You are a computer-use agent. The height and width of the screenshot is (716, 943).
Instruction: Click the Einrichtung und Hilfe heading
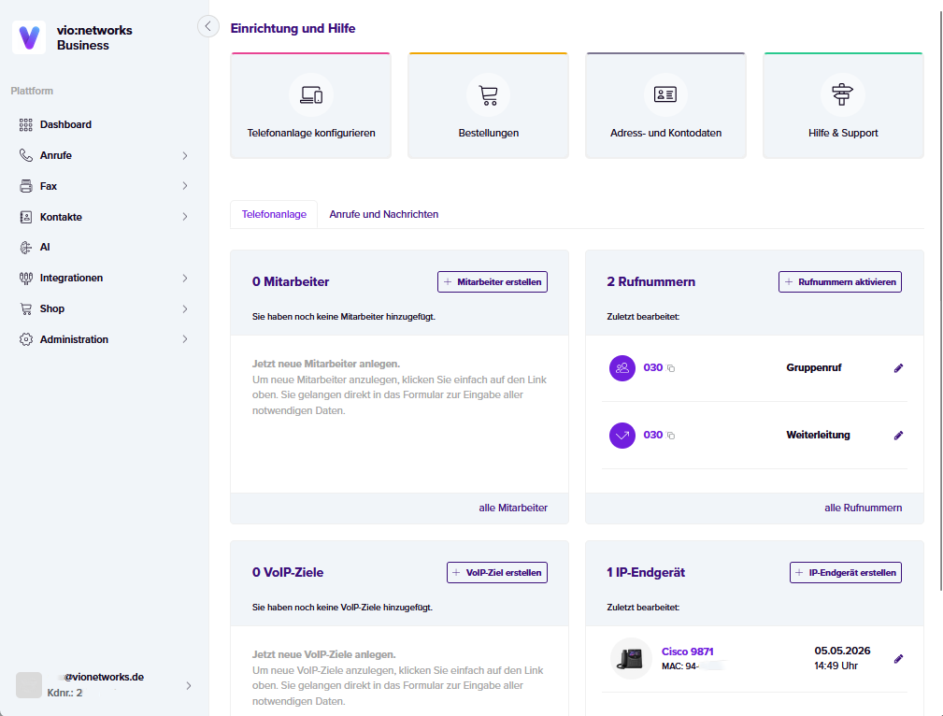point(293,28)
